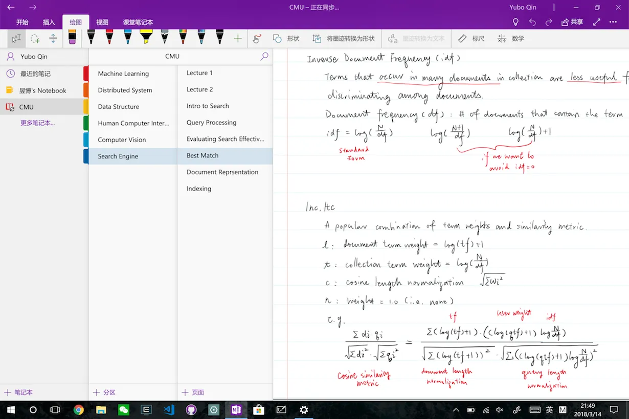
Task: Toggle the text selection cursor tool
Action: 16,39
